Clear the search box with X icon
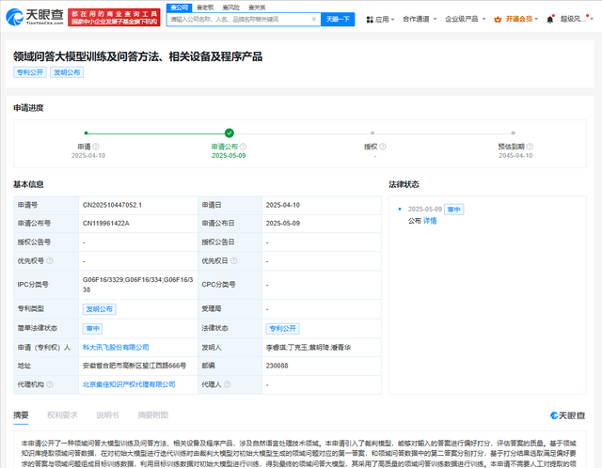Viewport: 602px width, 468px height. 313,19
